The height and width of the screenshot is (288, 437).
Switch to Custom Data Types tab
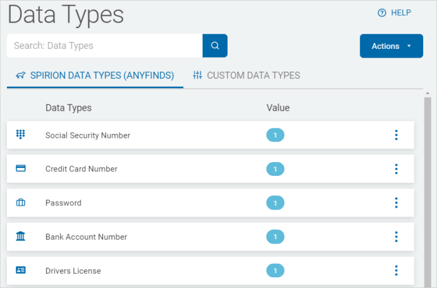coord(246,75)
